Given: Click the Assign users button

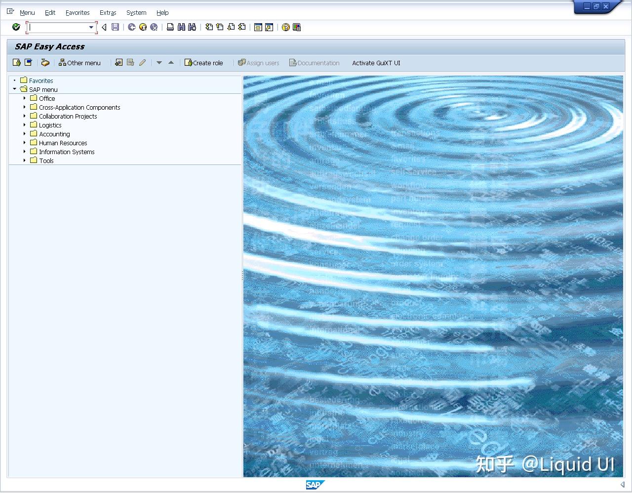Looking at the screenshot, I should coord(258,63).
